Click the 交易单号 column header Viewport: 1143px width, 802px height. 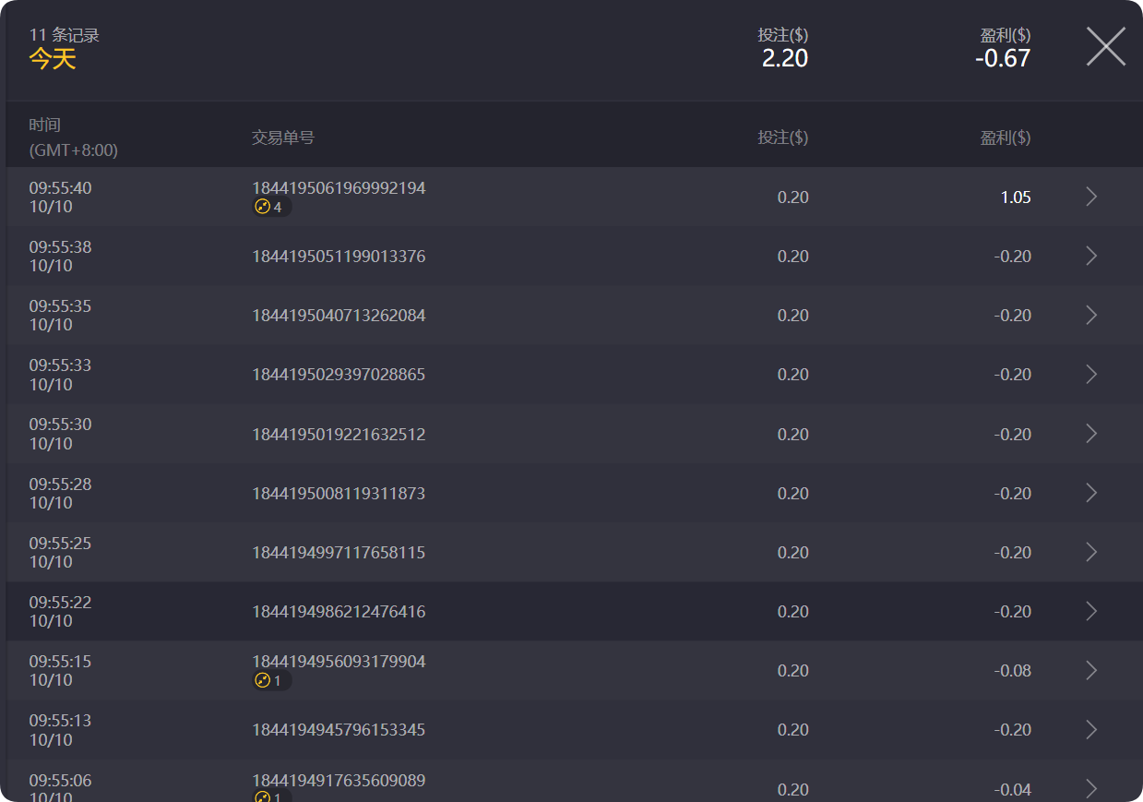tap(283, 138)
